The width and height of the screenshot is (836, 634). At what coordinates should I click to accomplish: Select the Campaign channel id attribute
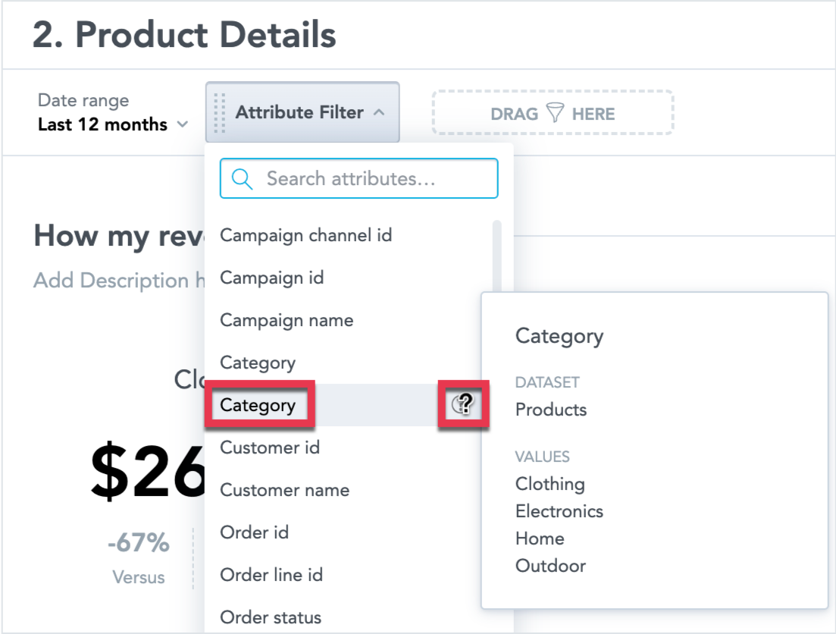(306, 235)
